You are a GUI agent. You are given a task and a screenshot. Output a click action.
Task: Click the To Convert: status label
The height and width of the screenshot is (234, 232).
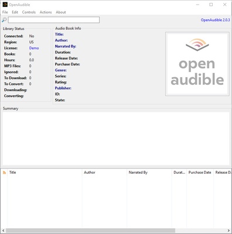pos(14,84)
